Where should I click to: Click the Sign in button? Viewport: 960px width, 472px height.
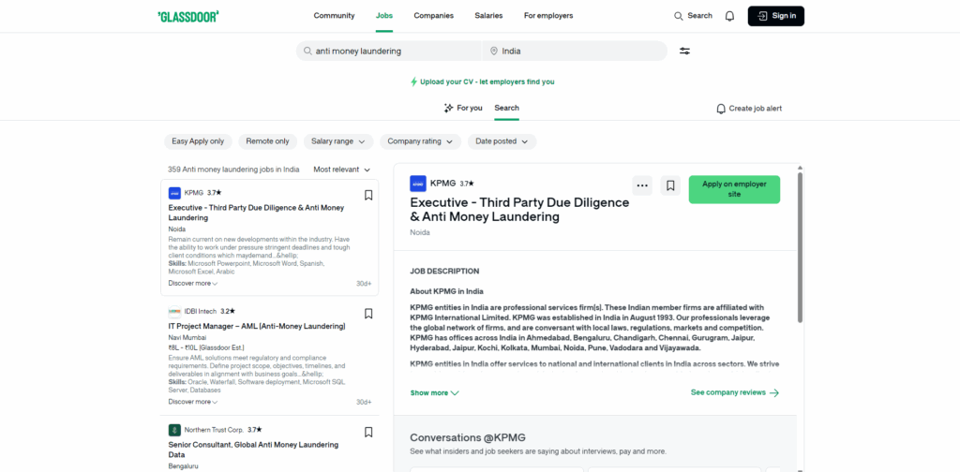[x=776, y=16]
